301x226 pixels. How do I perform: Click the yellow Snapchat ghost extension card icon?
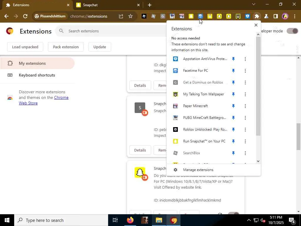(140, 172)
